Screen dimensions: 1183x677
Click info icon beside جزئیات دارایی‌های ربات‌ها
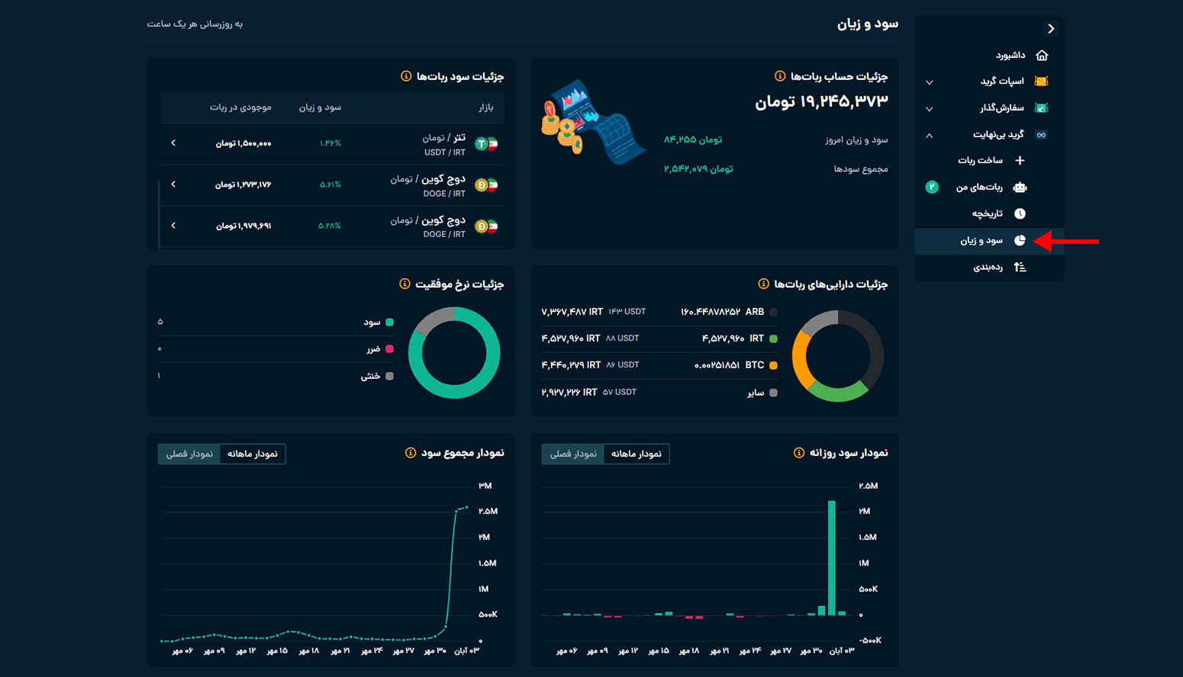pos(763,284)
